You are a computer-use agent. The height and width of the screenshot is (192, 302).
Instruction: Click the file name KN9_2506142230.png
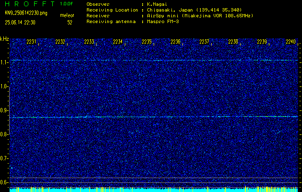tap(26, 13)
